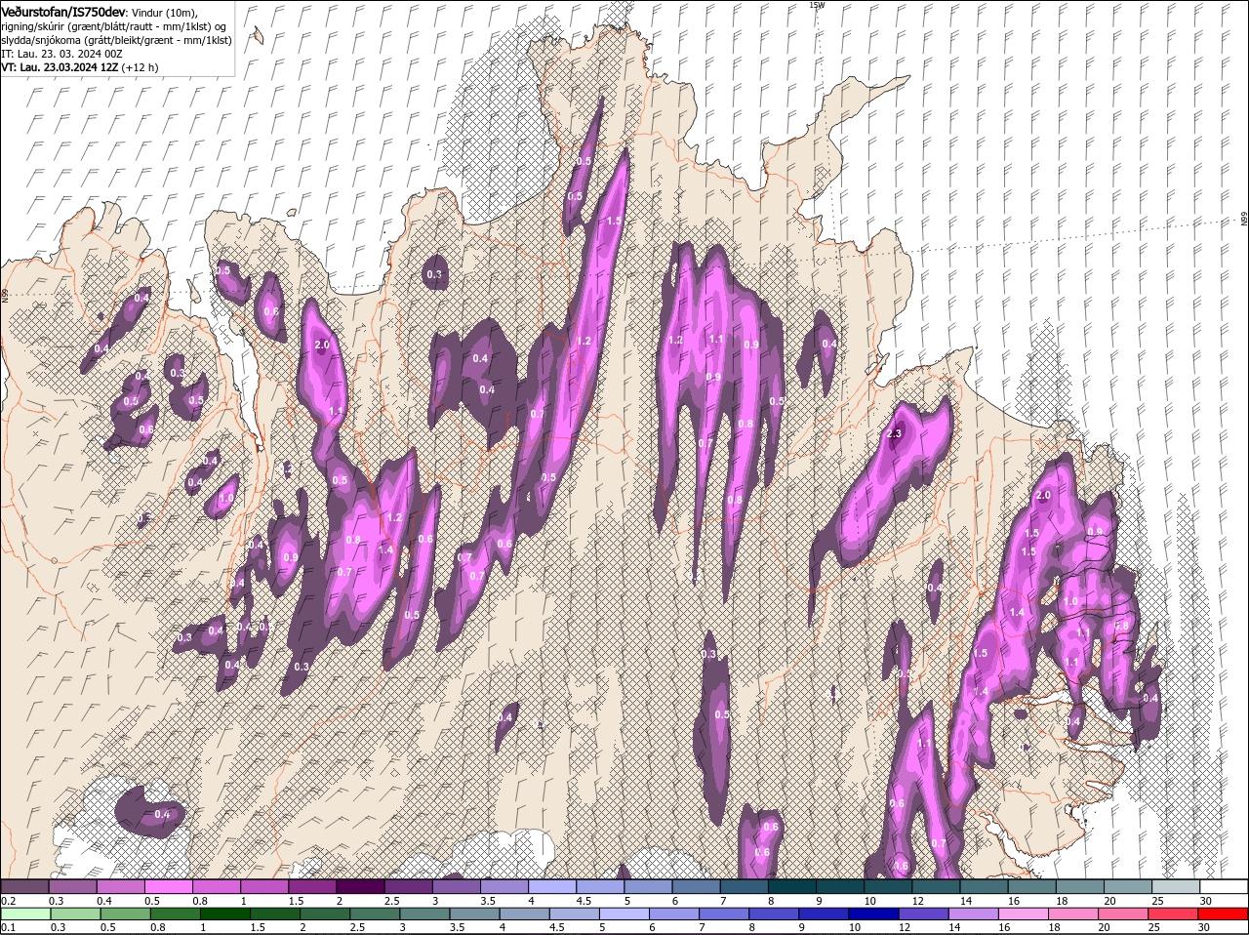This screenshot has width=1249, height=935.
Task: Pick the dark blue rain swatch between 10 and 12
Action: 874,914
